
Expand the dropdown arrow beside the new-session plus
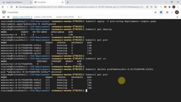tap(81, 17)
